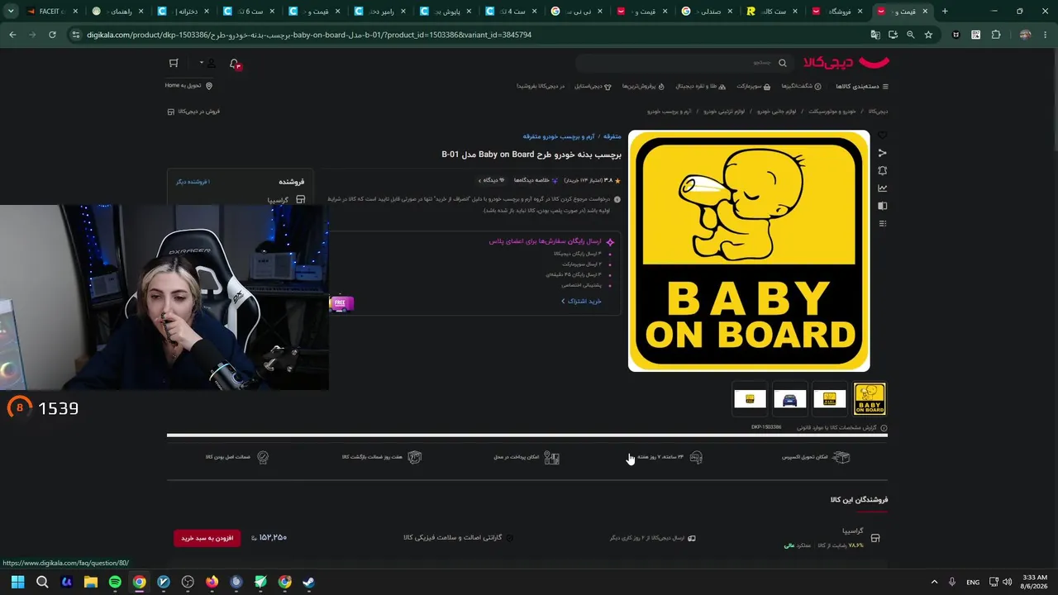Open the Chrome three-dot menu
This screenshot has height=595, width=1058.
[x=1046, y=35]
